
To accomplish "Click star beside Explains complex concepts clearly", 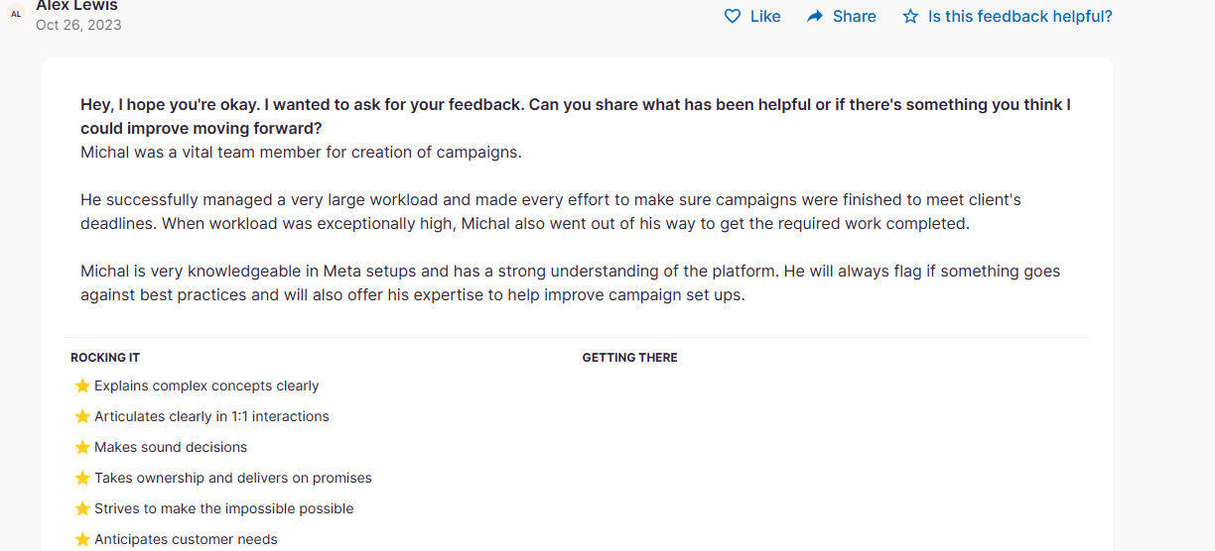I will pos(82,386).
